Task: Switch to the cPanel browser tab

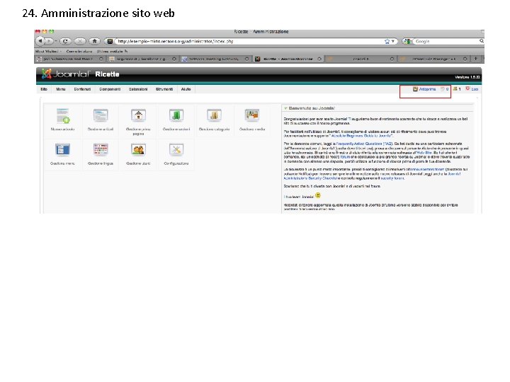Action: pyautogui.click(x=361, y=59)
